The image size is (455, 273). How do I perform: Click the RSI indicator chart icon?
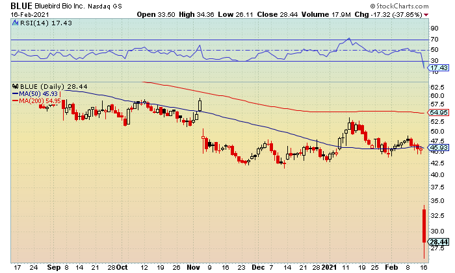[16, 23]
